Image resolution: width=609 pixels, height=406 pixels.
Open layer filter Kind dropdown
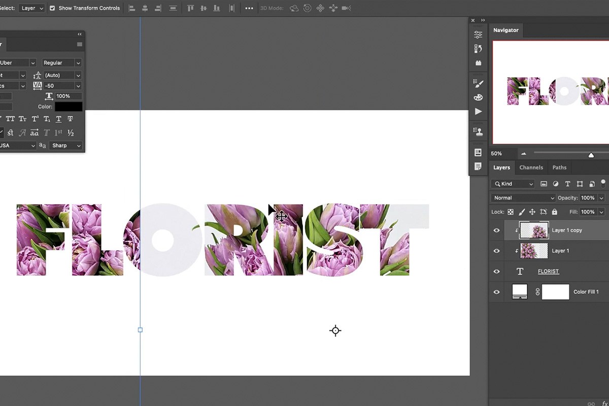pos(513,184)
